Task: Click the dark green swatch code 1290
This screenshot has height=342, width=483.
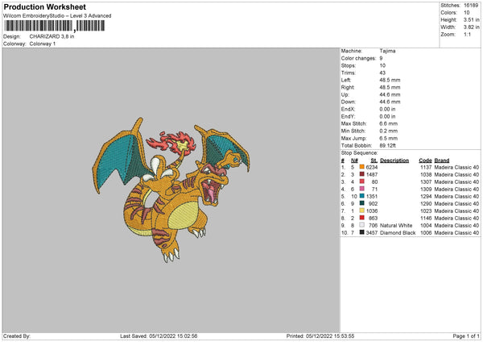Action: tap(362, 203)
